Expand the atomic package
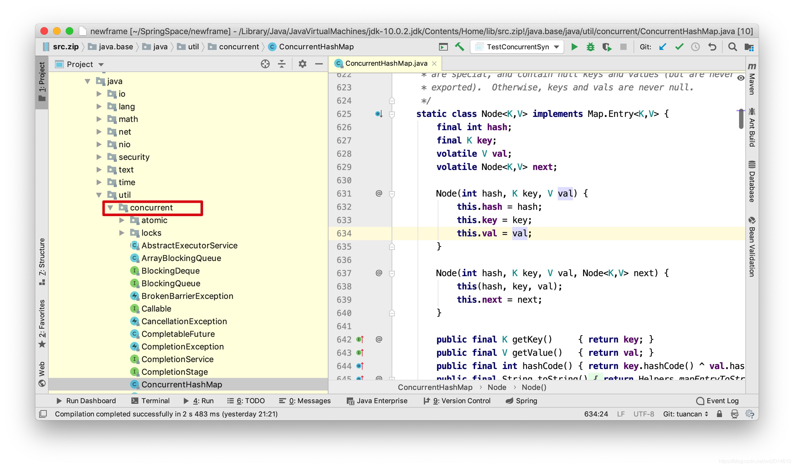Viewport: 794px width, 467px height. [x=122, y=220]
